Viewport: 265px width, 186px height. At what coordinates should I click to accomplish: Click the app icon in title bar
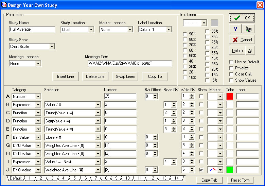click(x=4, y=5)
